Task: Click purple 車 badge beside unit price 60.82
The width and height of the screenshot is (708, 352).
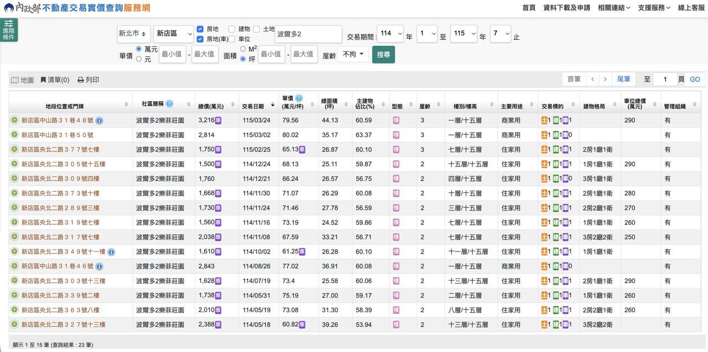Action: tap(302, 324)
